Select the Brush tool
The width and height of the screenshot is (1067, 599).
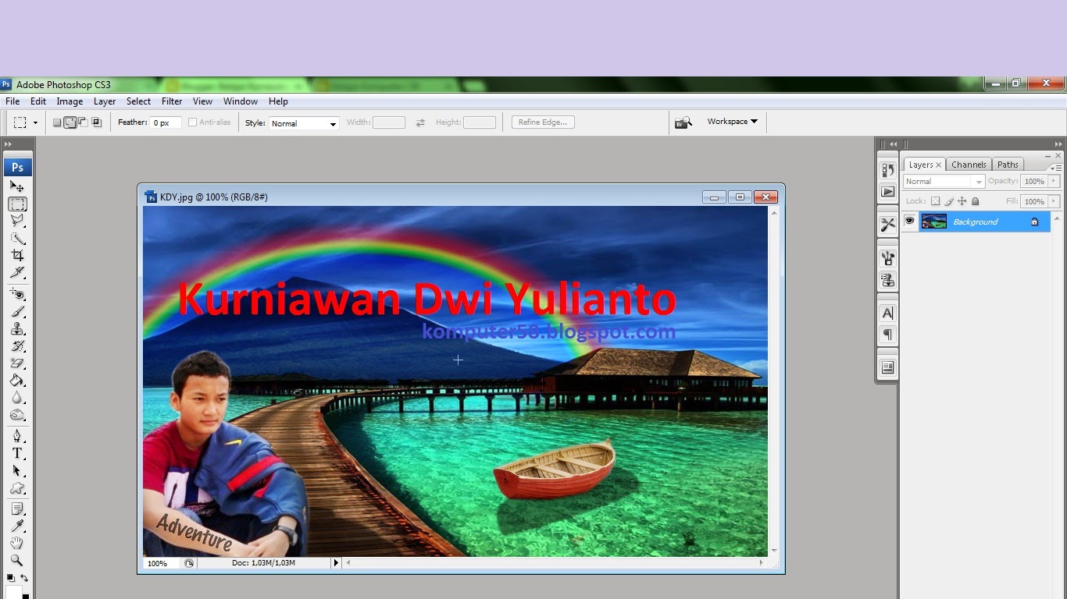(x=18, y=312)
